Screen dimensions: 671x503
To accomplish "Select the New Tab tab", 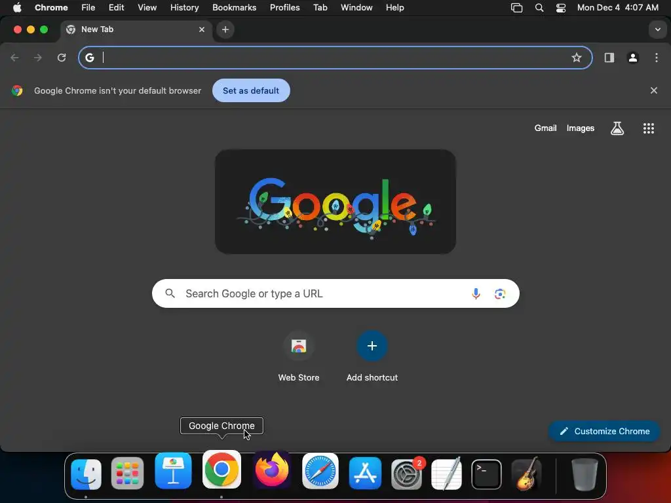I will tap(136, 29).
